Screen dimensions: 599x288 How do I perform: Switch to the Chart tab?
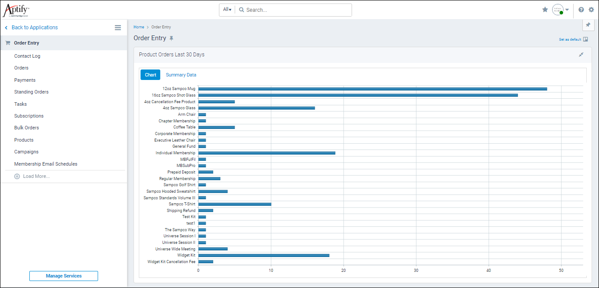point(150,75)
